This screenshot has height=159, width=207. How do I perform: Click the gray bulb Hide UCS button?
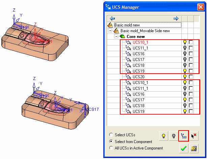pyautogui.click(x=174, y=136)
